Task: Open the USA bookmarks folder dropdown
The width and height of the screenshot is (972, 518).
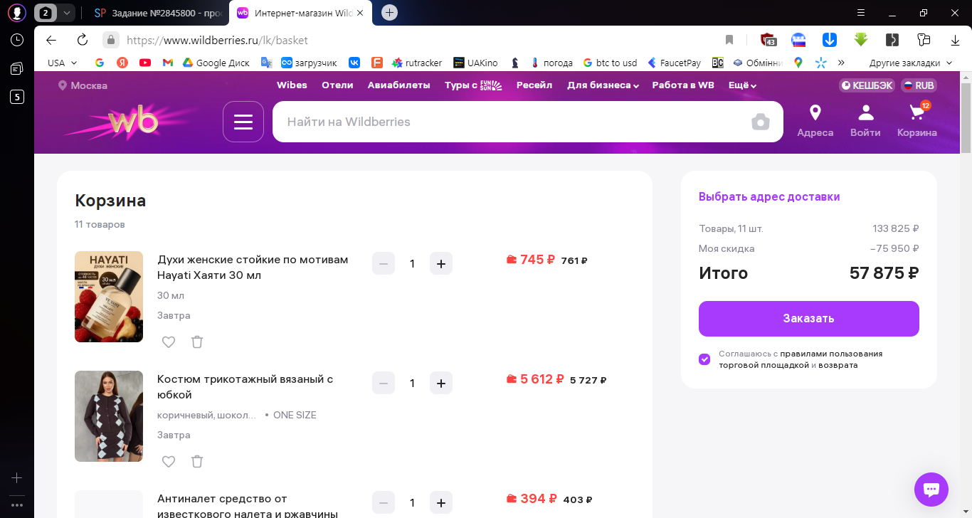Action: 63,63
